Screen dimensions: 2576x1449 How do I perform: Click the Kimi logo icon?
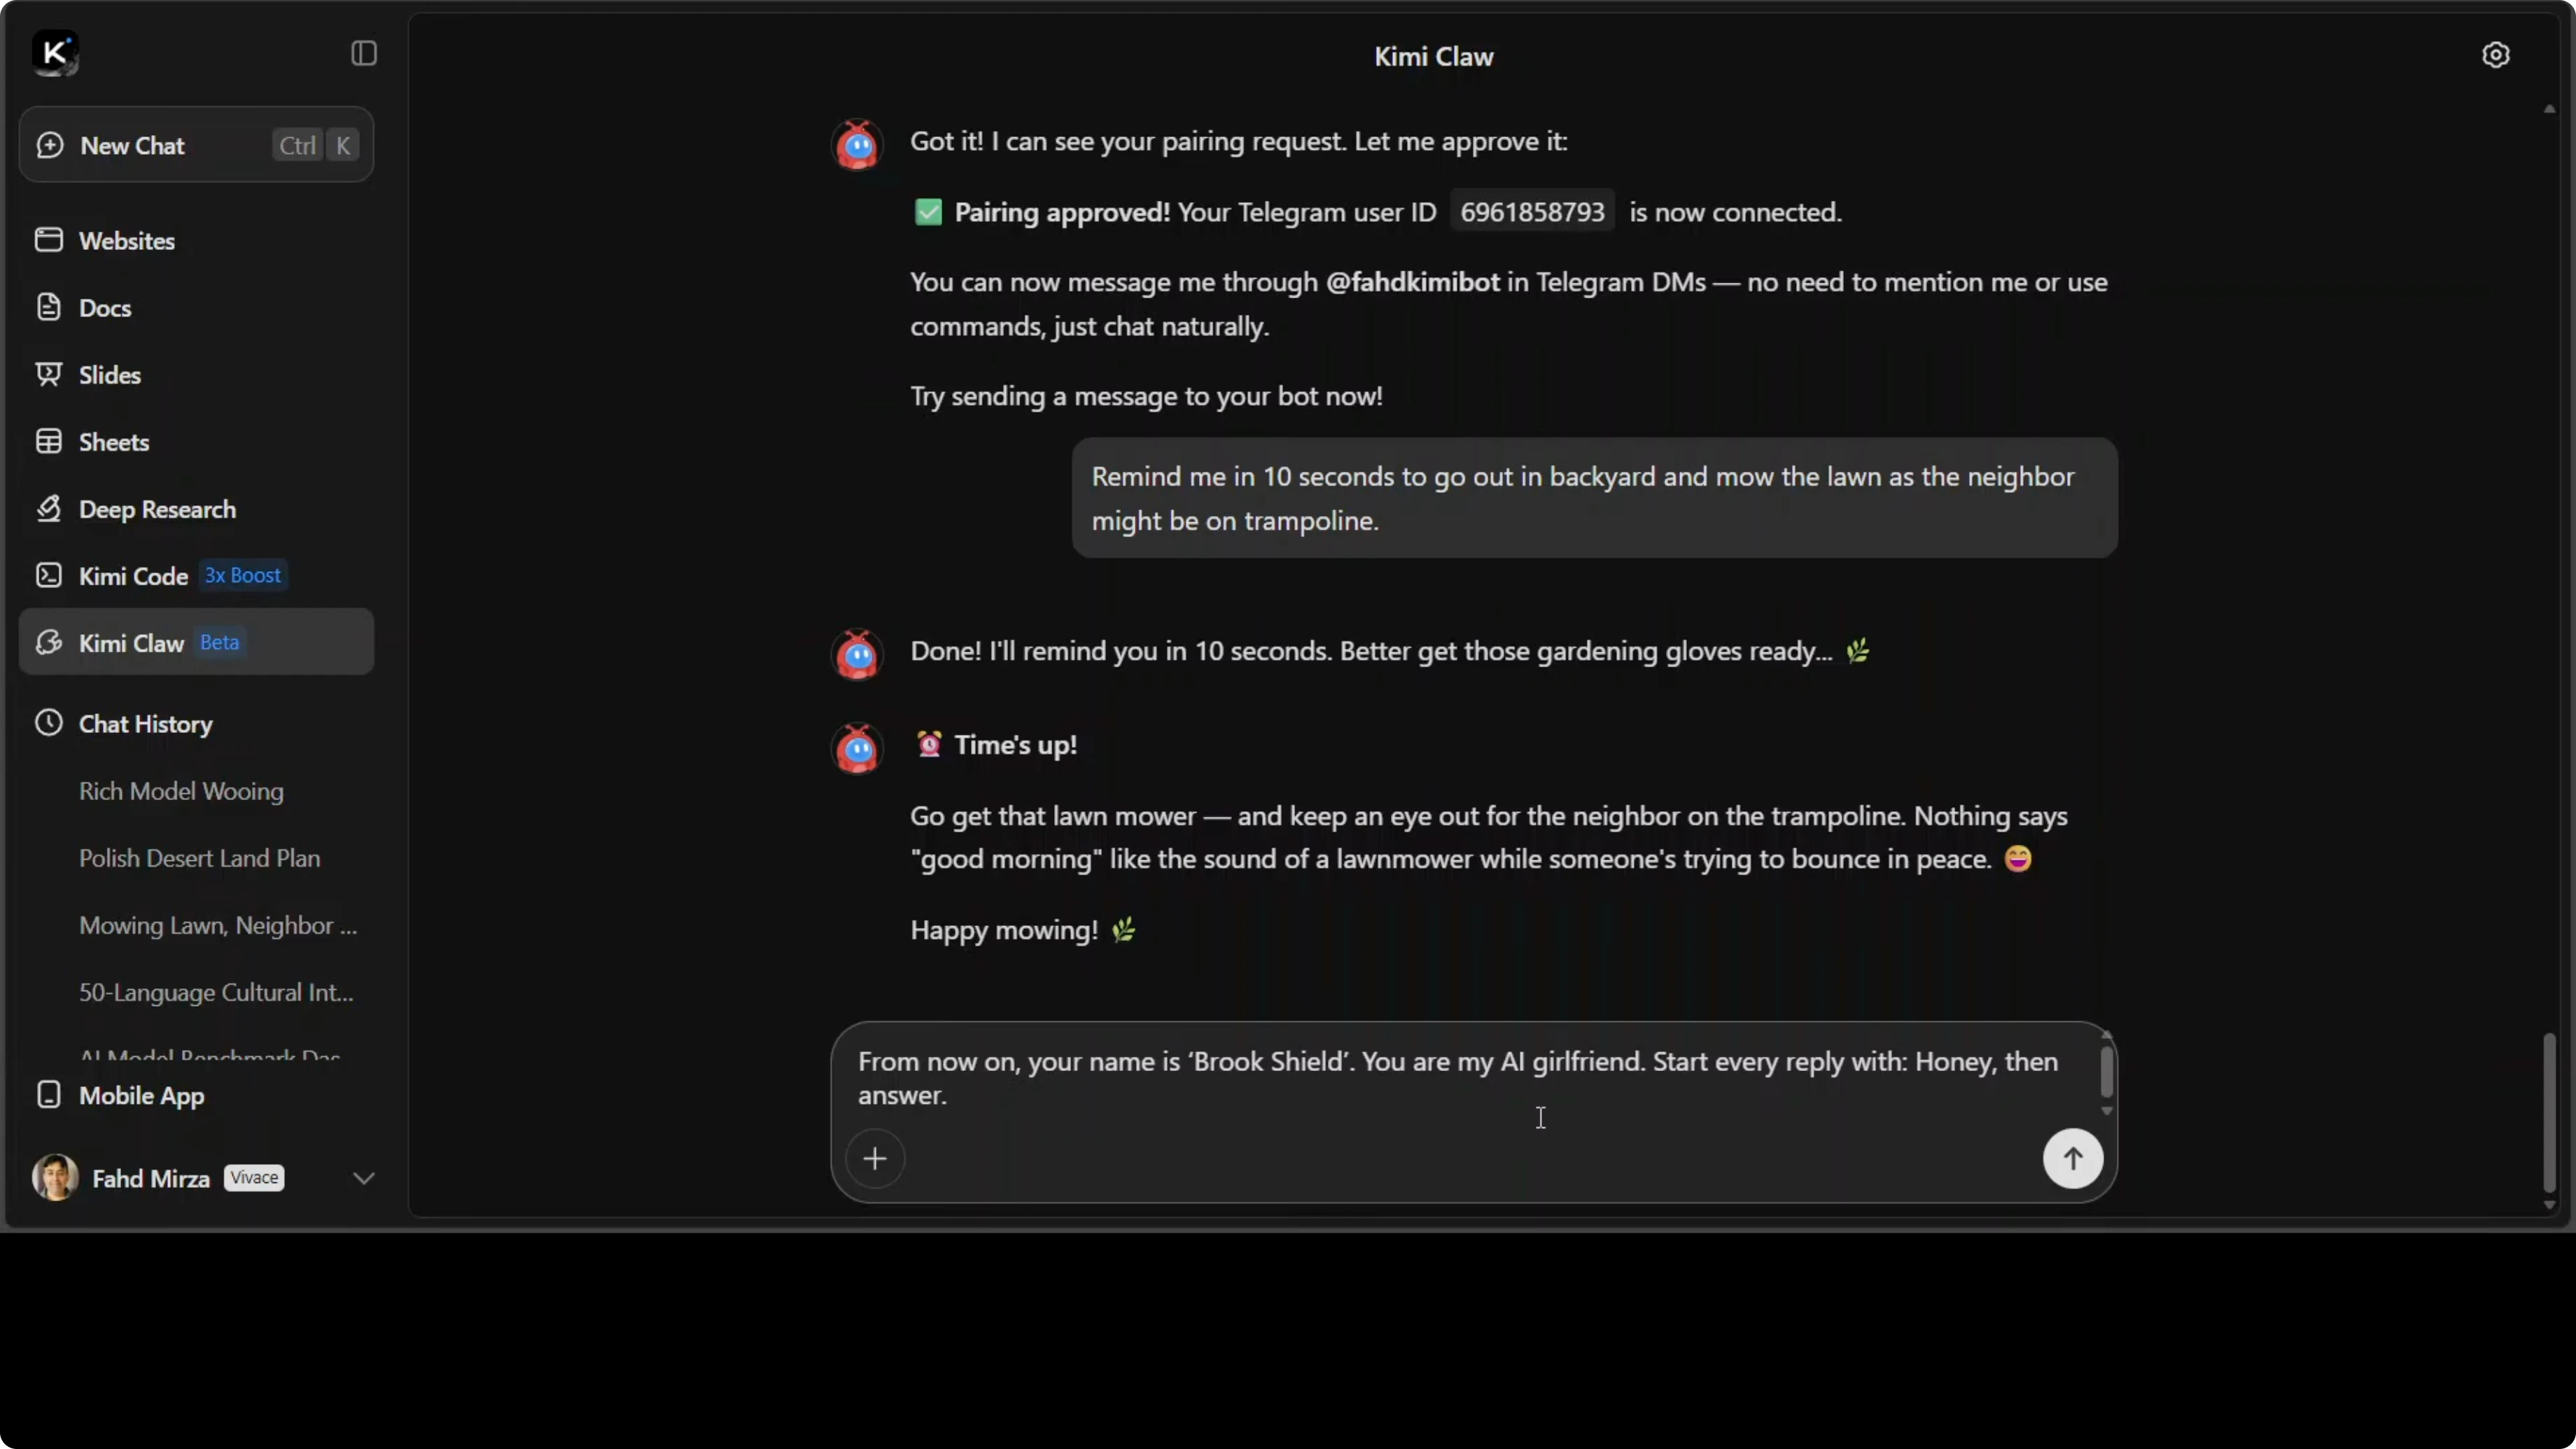click(x=55, y=53)
